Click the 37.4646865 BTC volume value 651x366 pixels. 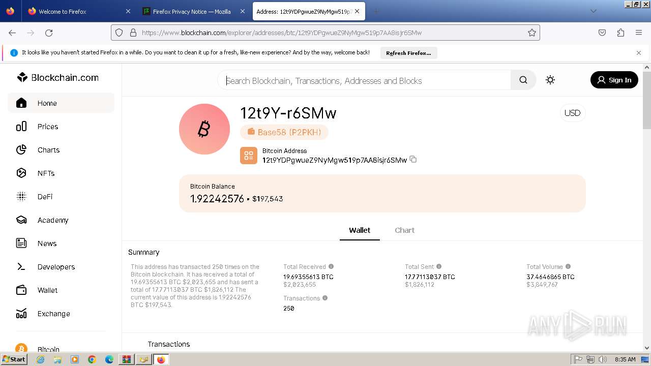point(550,277)
